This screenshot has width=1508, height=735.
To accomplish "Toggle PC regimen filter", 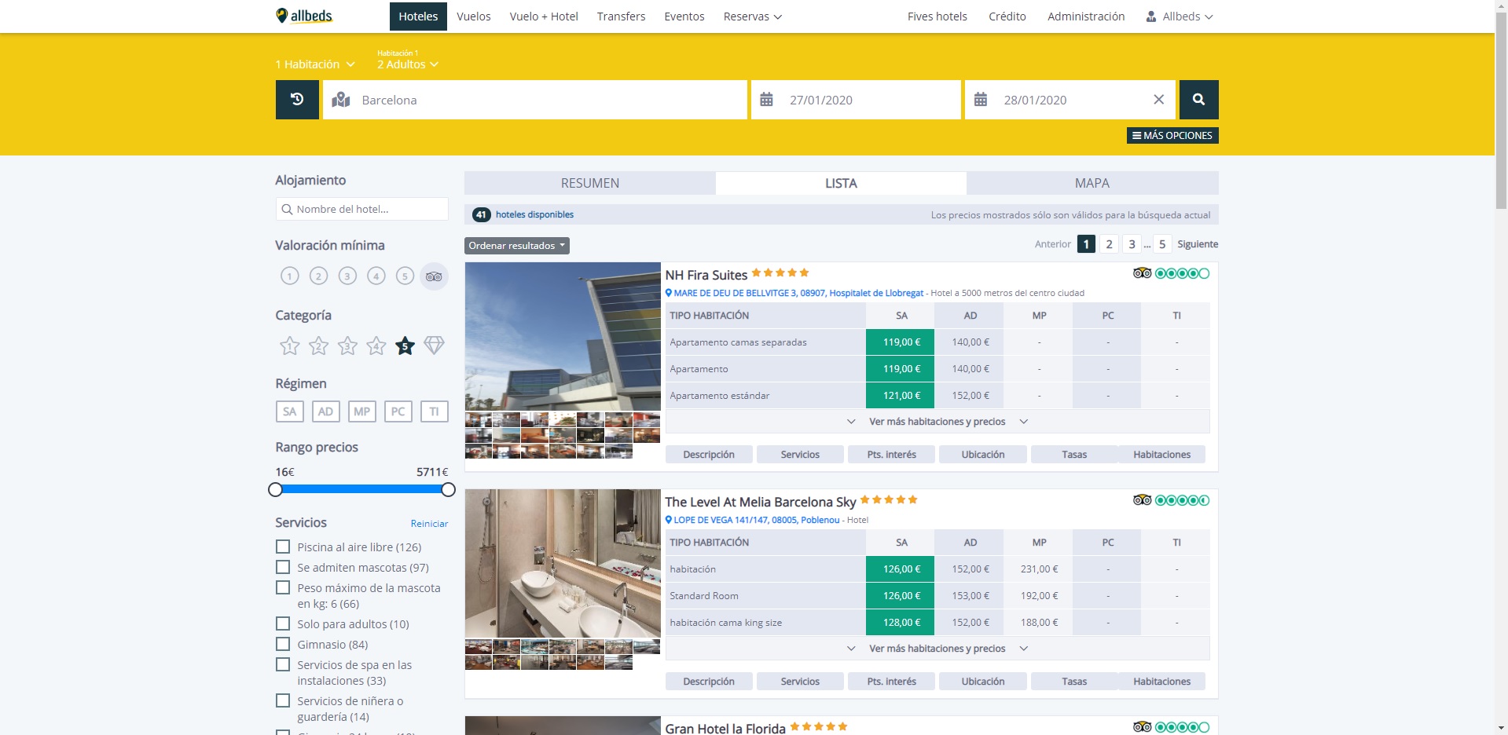I will (x=398, y=411).
